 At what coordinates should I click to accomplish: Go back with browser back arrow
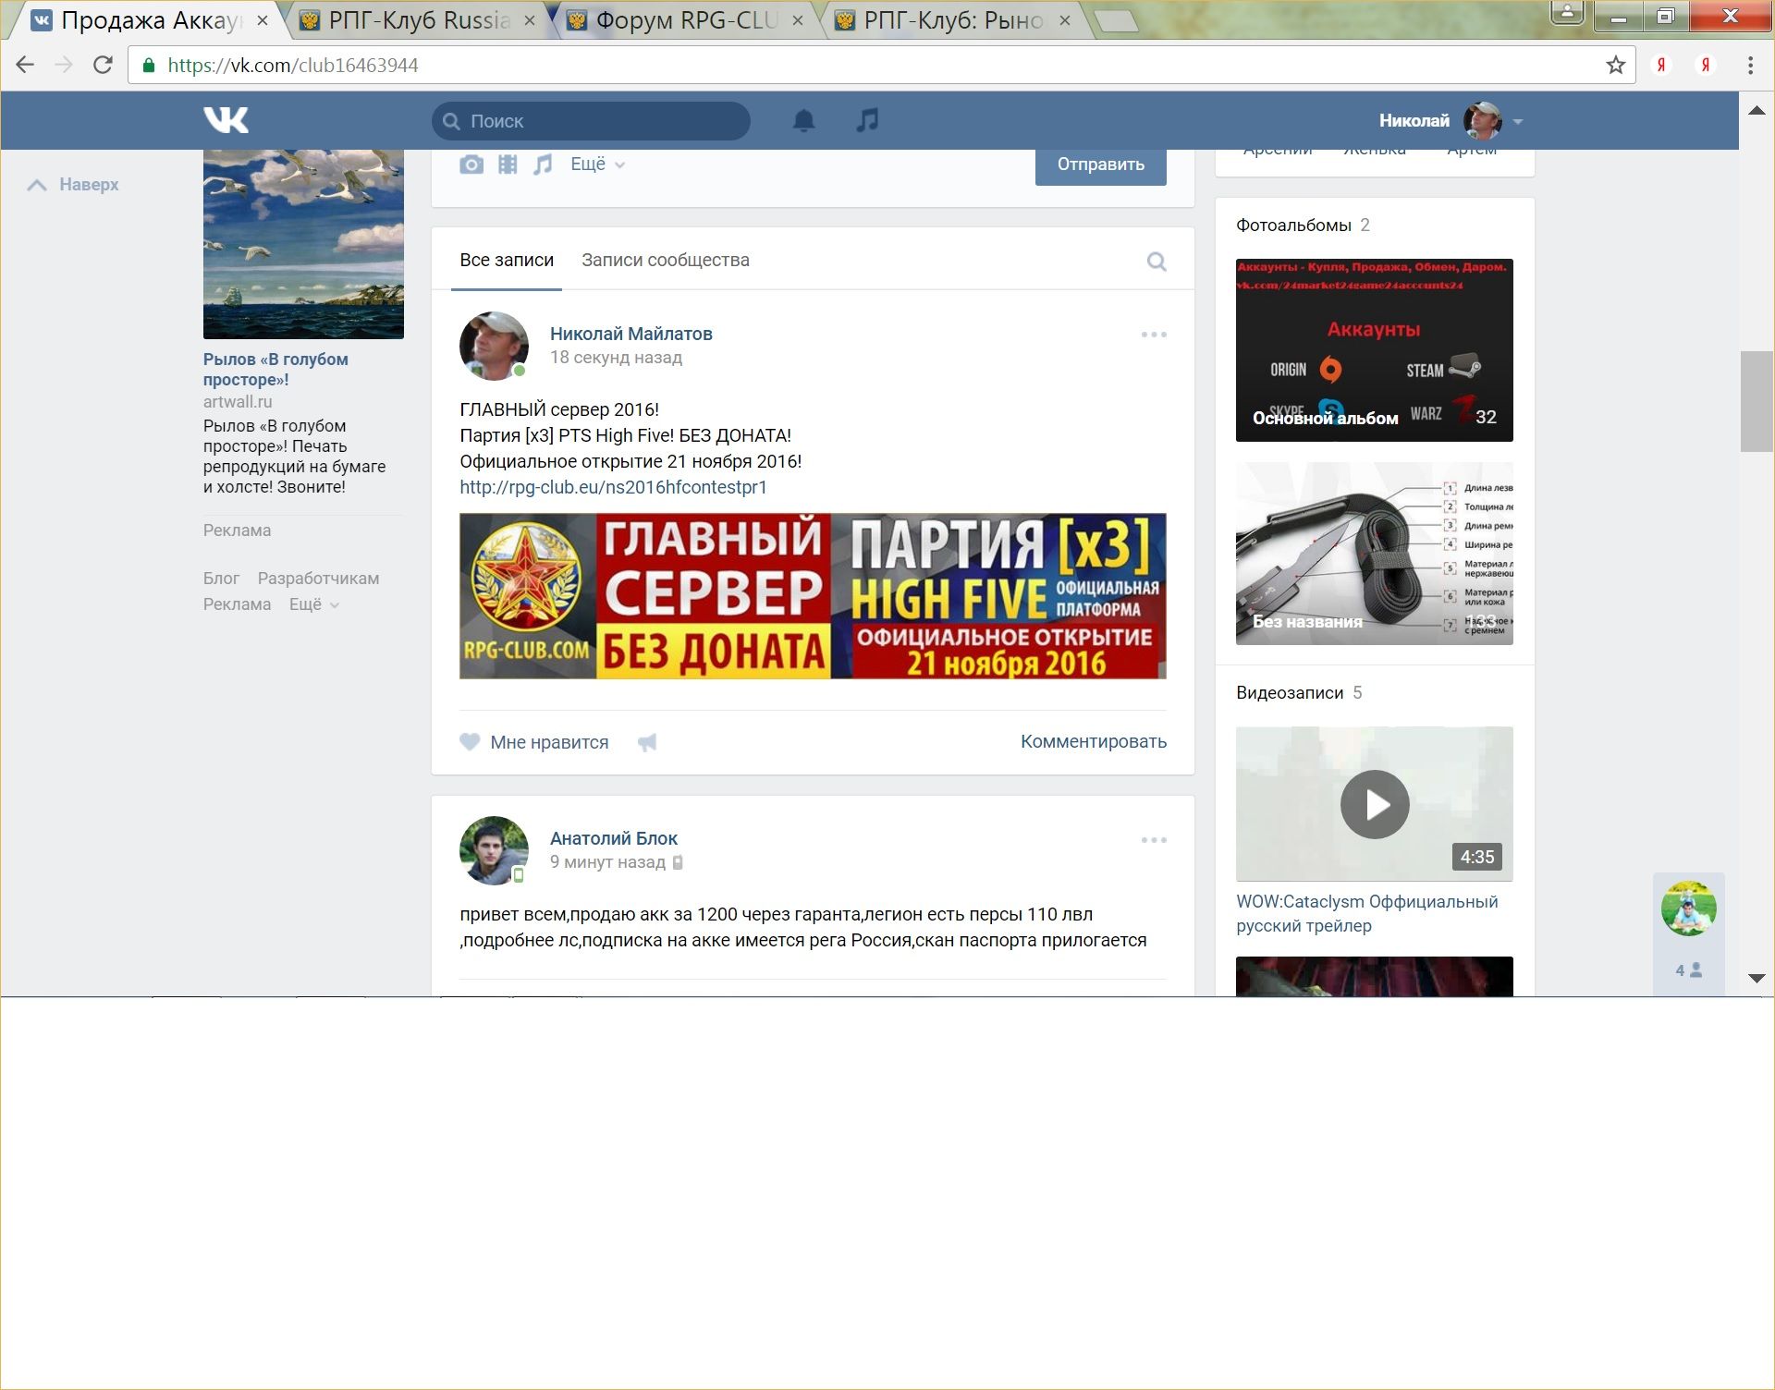pos(25,65)
